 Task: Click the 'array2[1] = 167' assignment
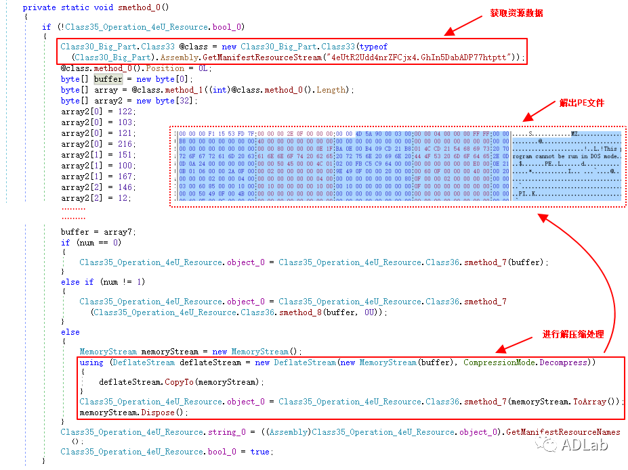[x=98, y=177]
